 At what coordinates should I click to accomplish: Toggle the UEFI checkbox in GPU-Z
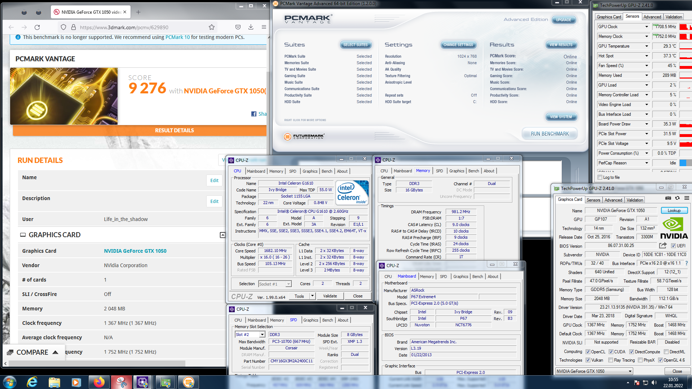(x=673, y=246)
